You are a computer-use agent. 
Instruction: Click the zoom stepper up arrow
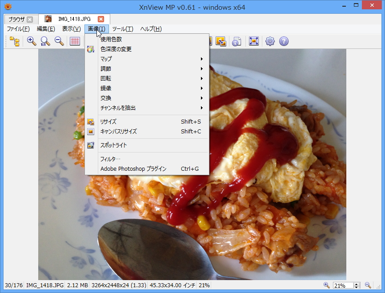click(357, 283)
